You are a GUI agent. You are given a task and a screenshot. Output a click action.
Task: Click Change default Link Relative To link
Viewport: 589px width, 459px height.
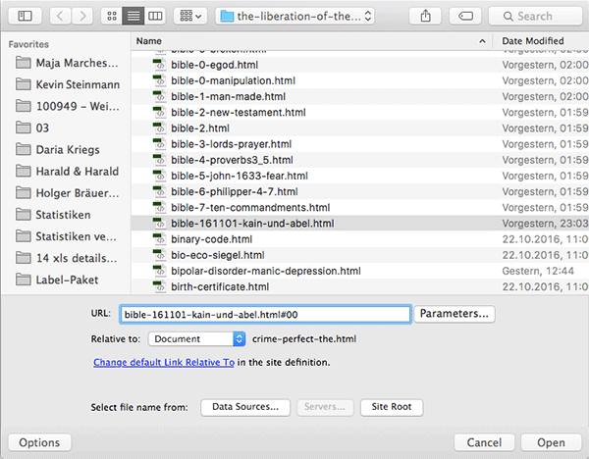164,362
